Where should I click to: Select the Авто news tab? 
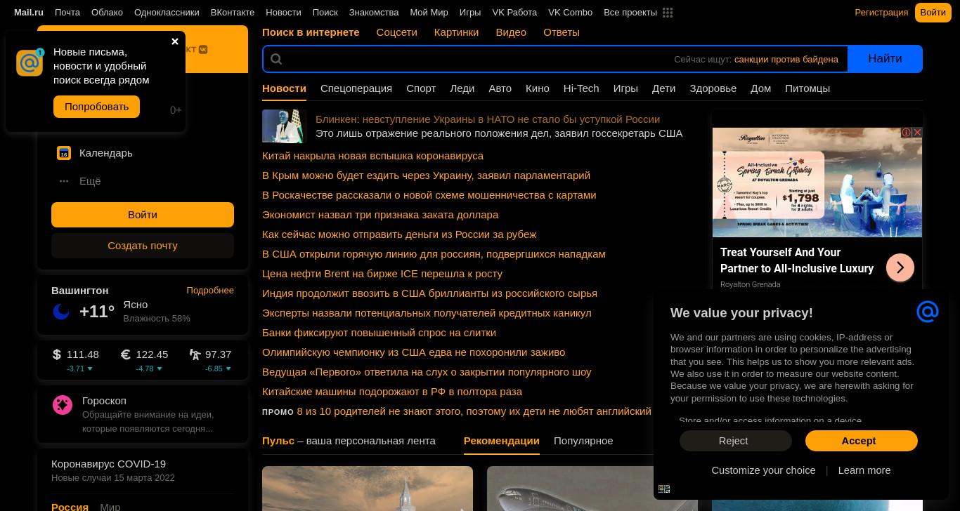500,88
